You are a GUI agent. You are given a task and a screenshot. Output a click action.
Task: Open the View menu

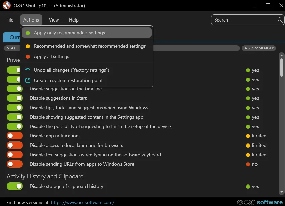pos(54,20)
